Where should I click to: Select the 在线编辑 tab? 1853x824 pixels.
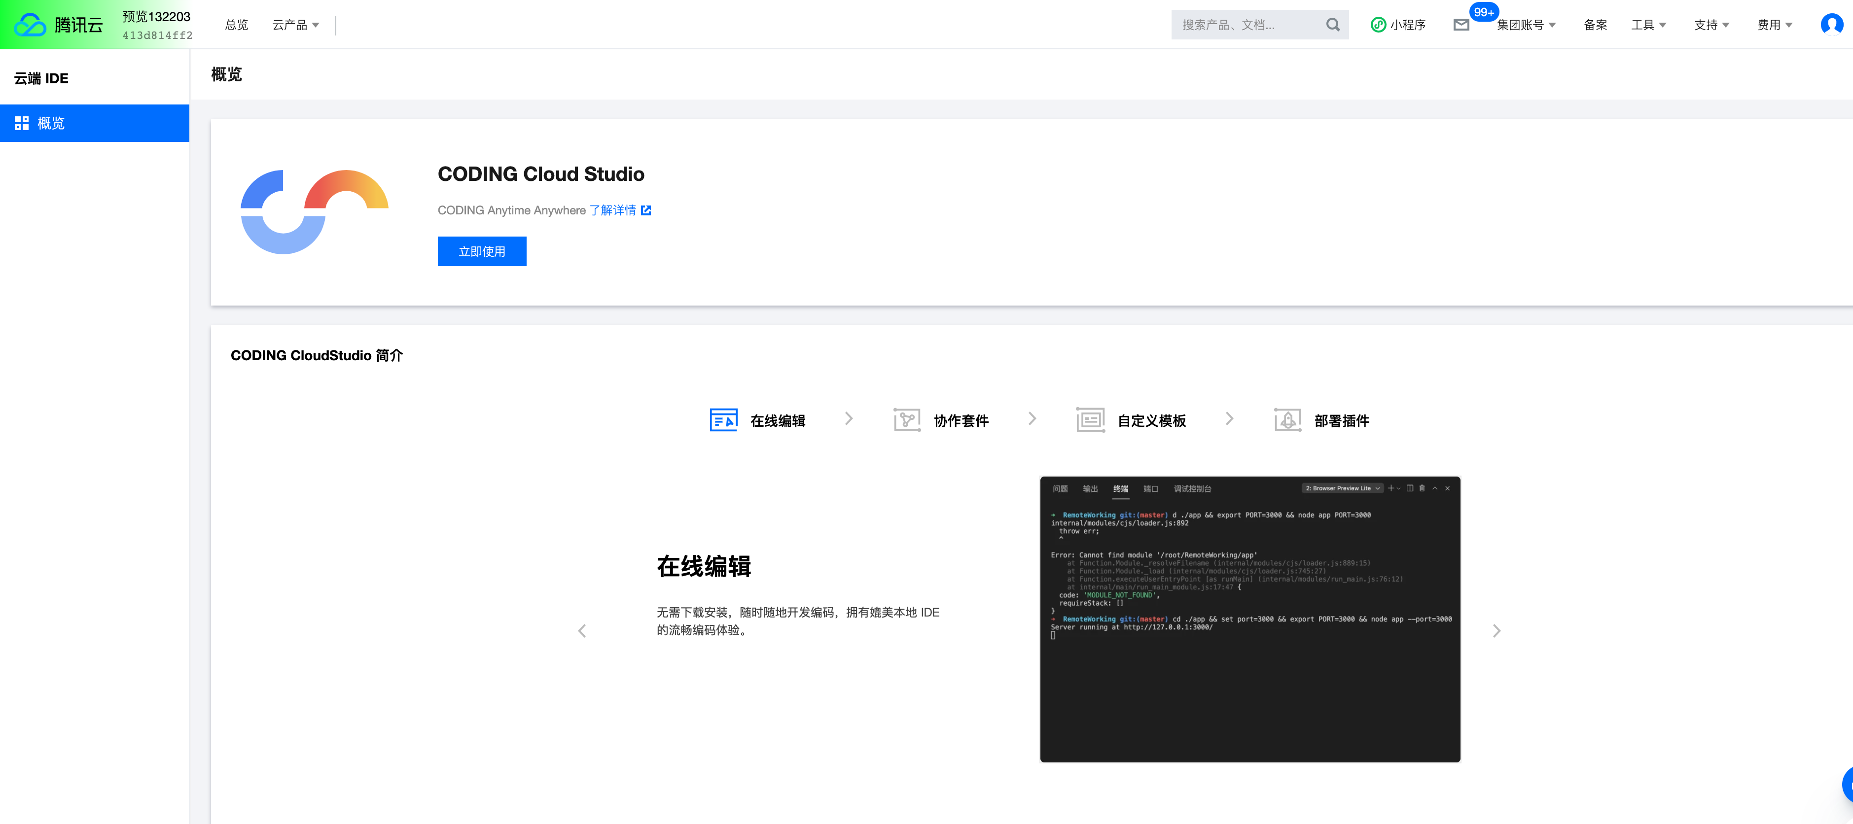tap(757, 420)
